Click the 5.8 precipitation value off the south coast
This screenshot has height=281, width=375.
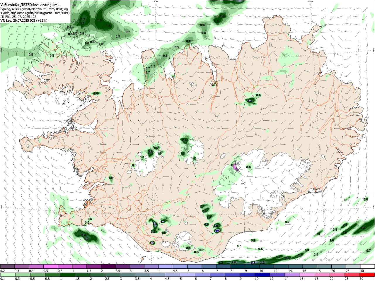[x=253, y=263]
